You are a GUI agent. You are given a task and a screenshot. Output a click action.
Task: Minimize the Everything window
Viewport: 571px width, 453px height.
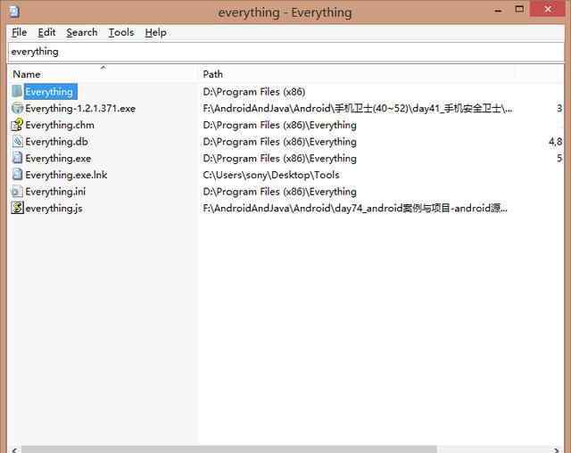coord(498,11)
